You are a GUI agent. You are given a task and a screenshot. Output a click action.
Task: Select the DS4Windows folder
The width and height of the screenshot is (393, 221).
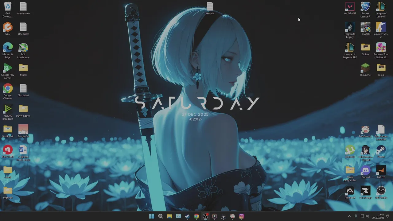[x=23, y=110]
